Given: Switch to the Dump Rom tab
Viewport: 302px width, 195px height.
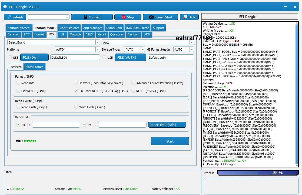Looking at the screenshot, I should (114, 28).
